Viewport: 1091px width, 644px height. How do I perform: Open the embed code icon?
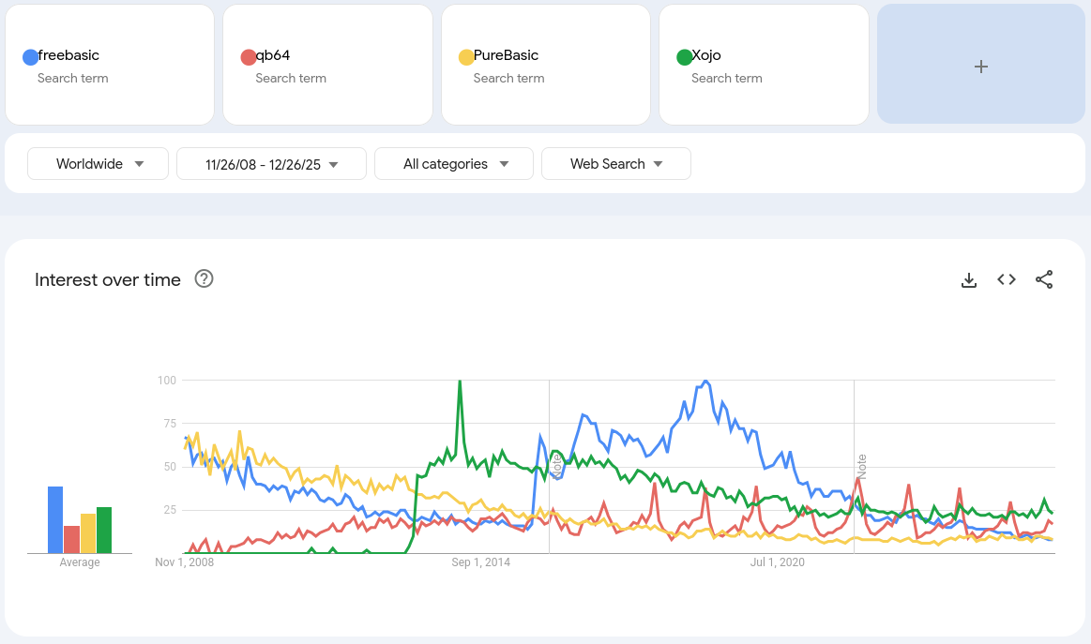point(1007,279)
